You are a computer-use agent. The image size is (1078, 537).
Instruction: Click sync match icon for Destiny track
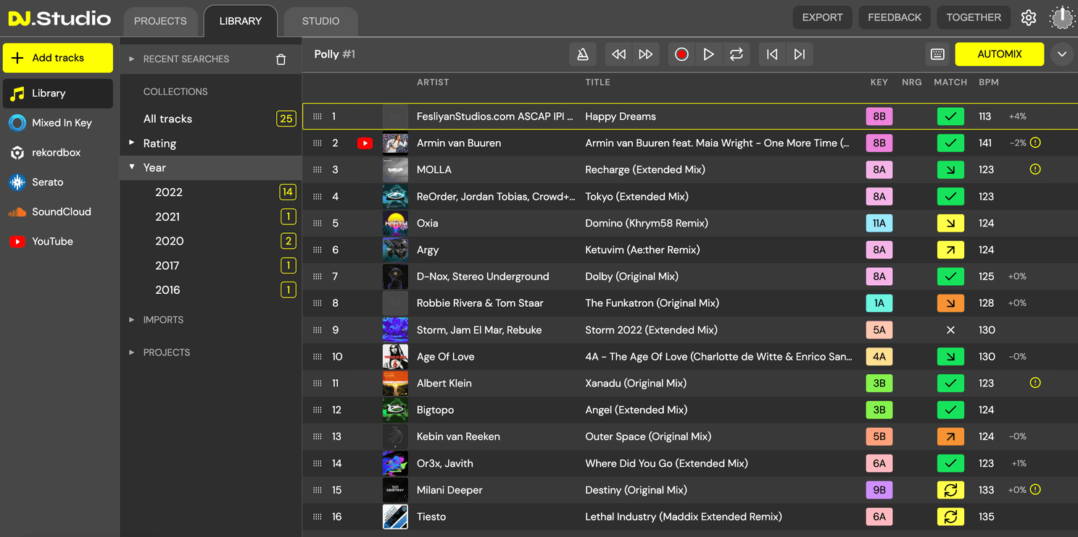coord(950,490)
